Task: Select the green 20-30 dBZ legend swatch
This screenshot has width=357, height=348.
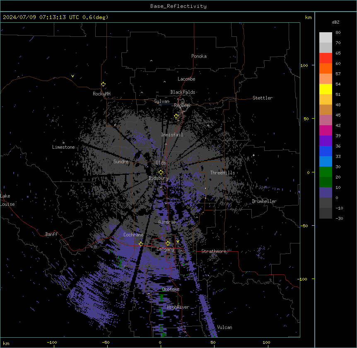Action: pyautogui.click(x=326, y=172)
